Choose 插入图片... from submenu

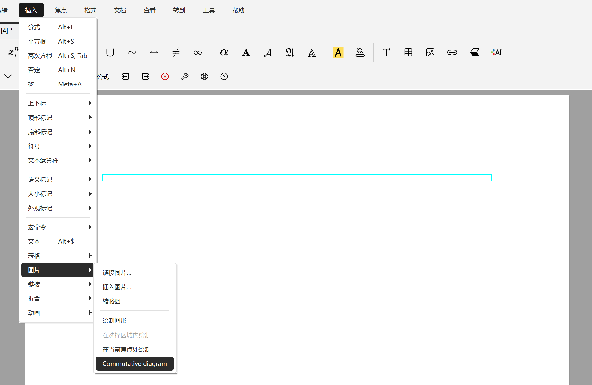[x=117, y=287]
